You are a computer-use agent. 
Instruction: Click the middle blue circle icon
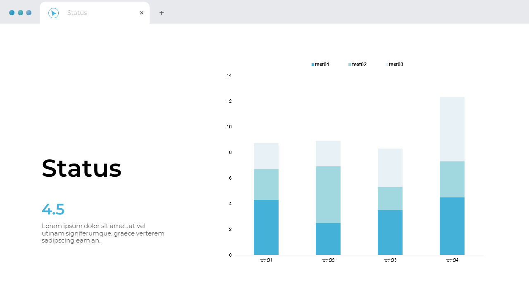pyautogui.click(x=20, y=13)
